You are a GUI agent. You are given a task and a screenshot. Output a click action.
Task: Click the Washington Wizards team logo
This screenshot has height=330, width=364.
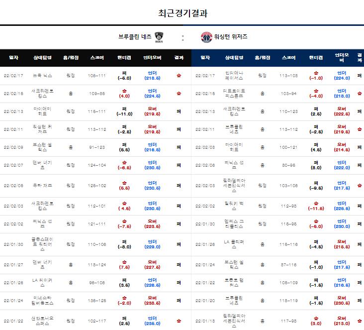[206, 37]
